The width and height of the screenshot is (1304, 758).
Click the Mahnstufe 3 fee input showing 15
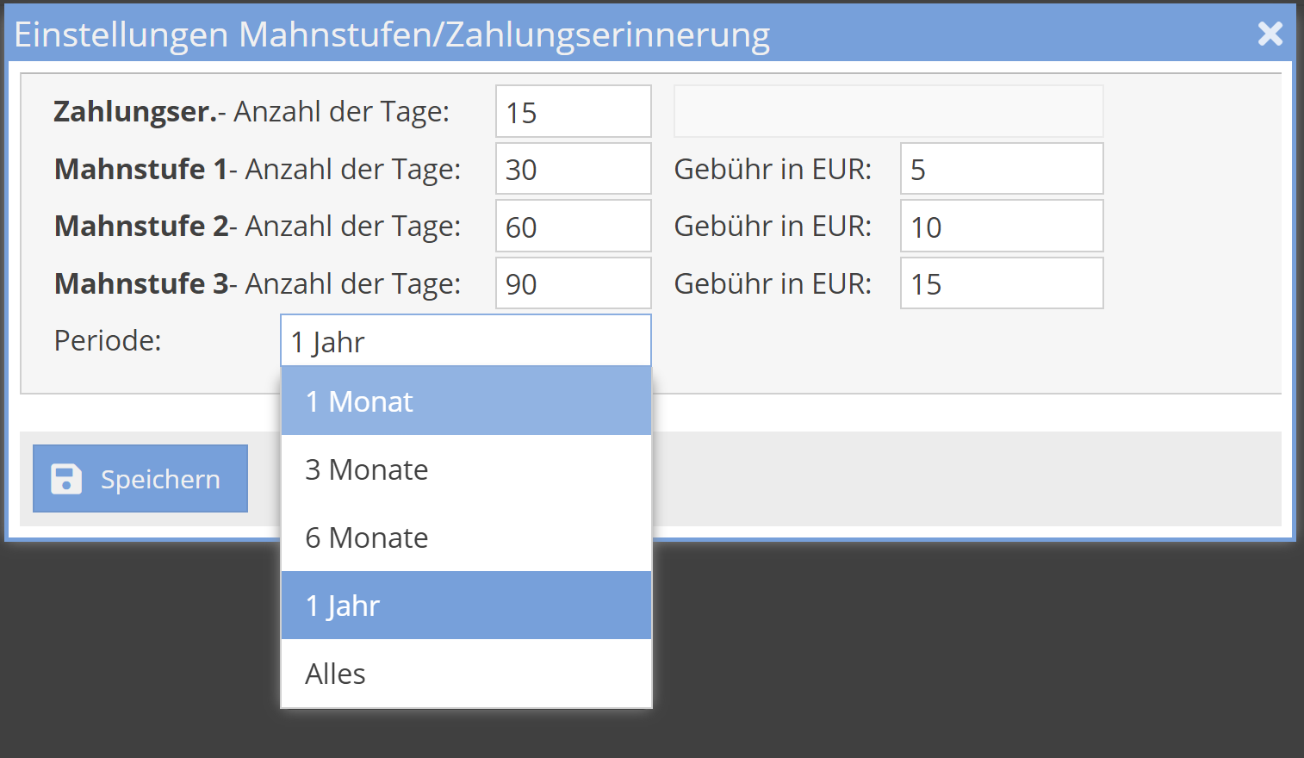(1000, 283)
